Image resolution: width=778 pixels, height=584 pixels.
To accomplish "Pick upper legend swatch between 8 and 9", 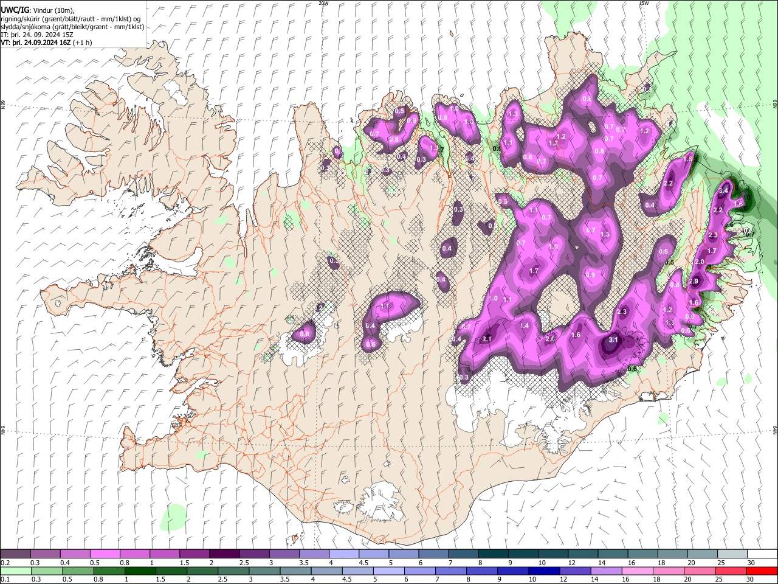I will point(493,554).
